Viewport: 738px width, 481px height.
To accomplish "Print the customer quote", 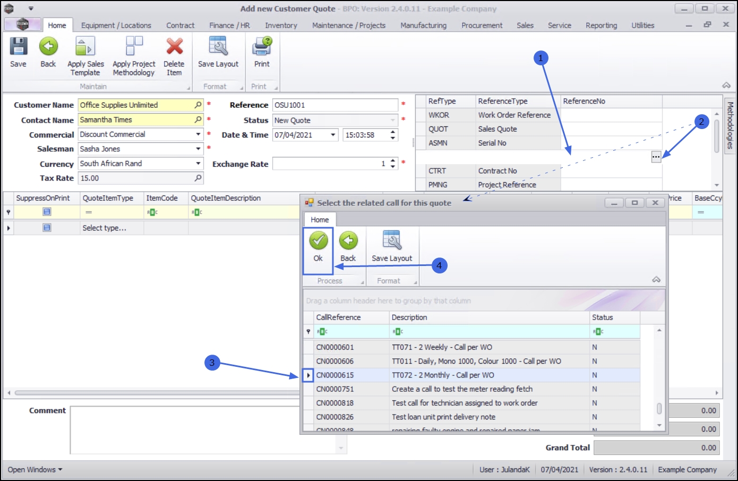I will pos(262,53).
